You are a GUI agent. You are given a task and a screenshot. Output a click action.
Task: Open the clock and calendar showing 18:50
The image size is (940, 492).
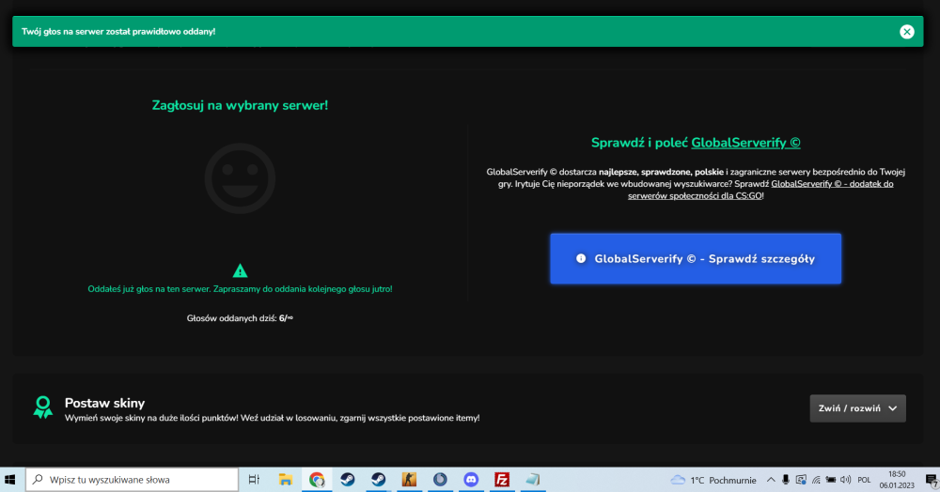click(897, 480)
